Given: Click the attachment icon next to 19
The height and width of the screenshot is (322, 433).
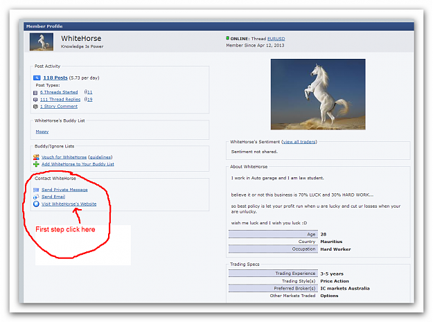Looking at the screenshot, I should coord(86,99).
